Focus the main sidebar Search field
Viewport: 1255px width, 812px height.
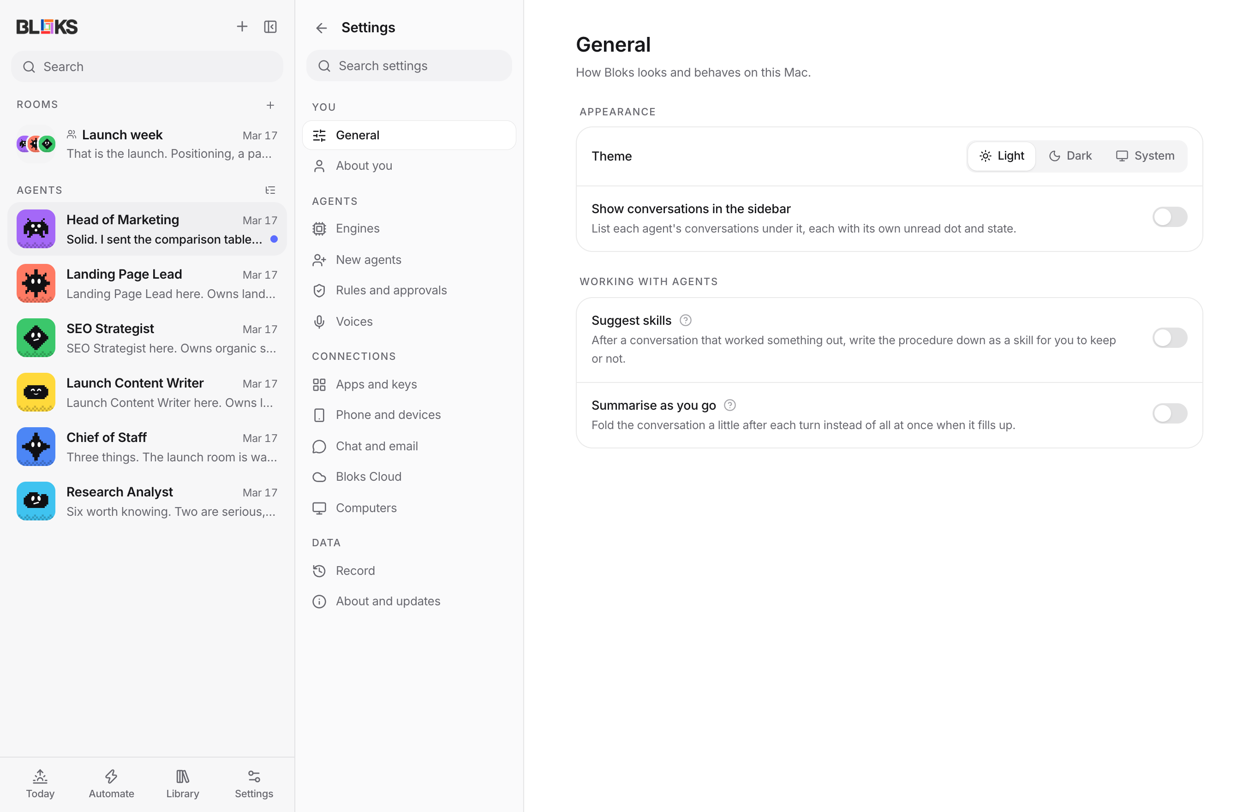[147, 67]
